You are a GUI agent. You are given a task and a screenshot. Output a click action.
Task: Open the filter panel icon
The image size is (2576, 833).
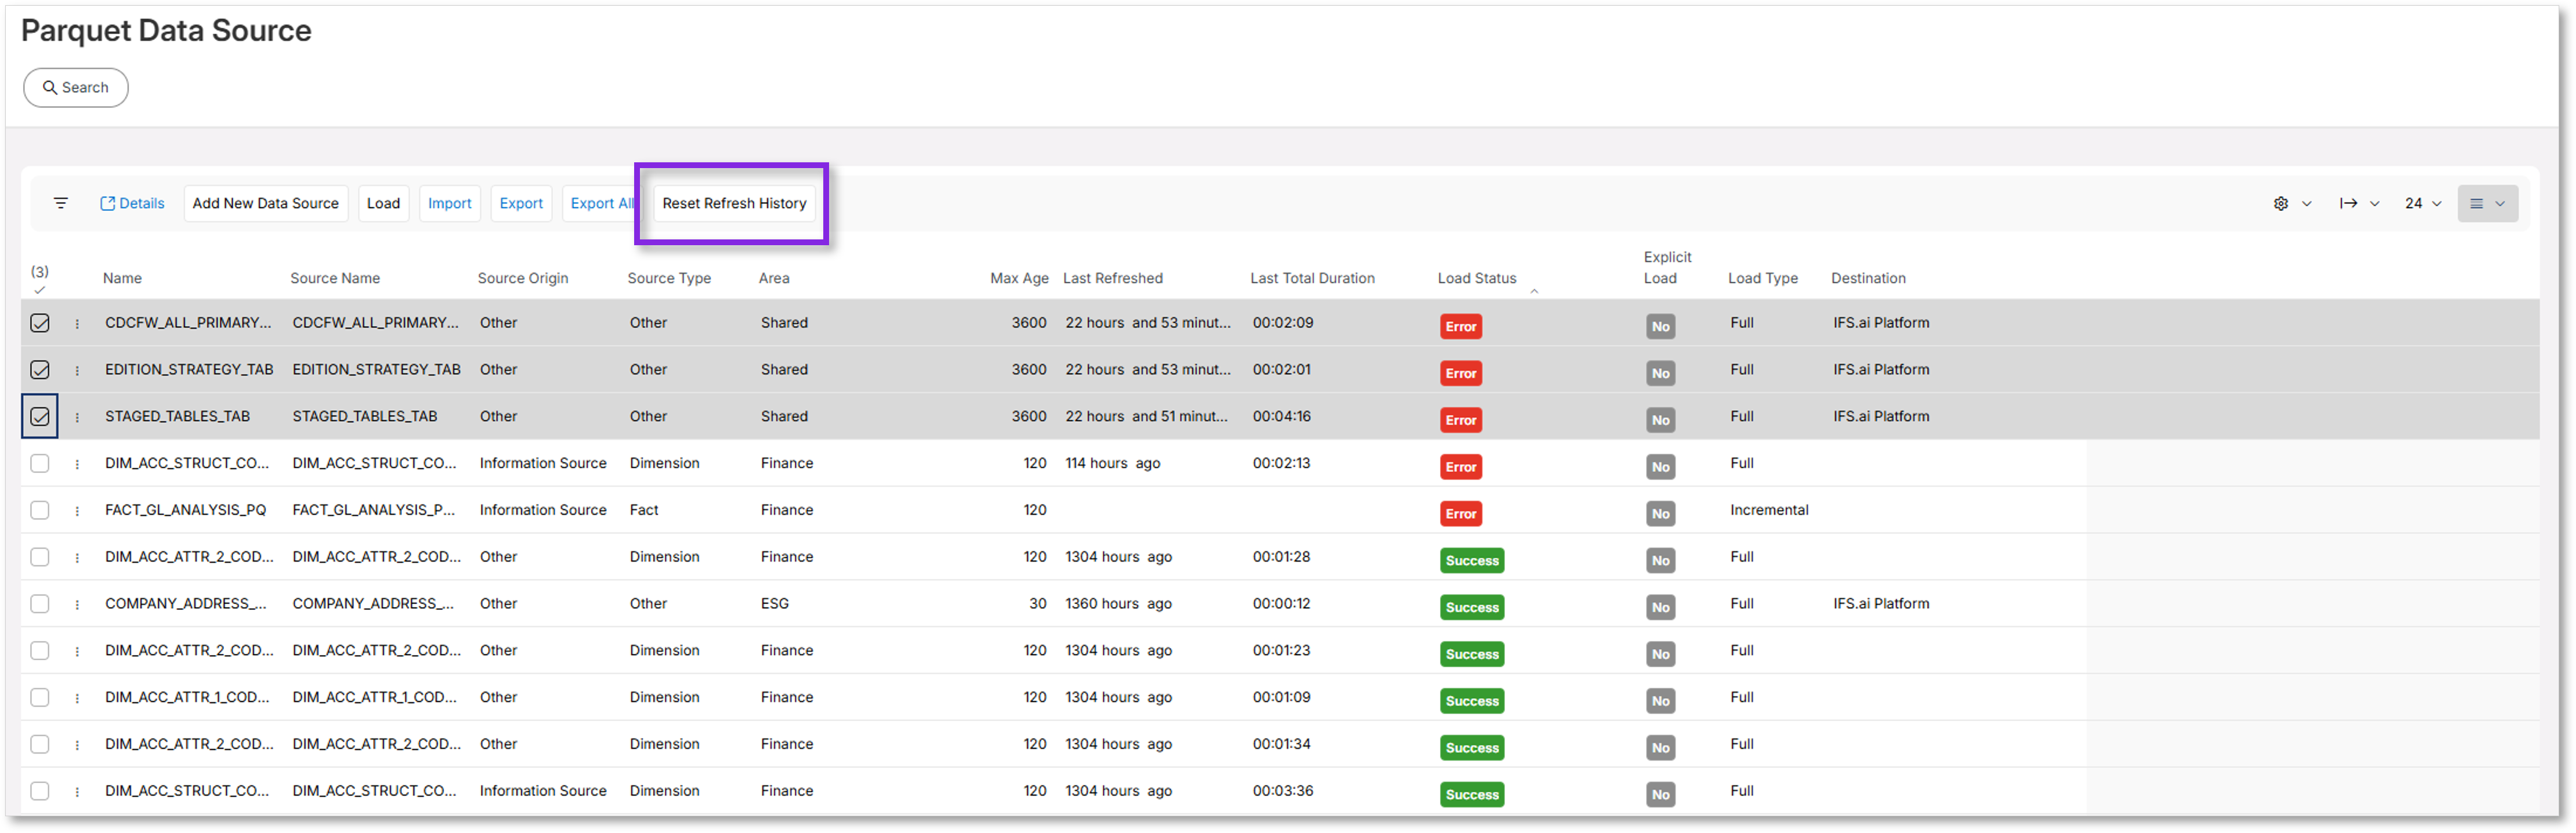[x=61, y=203]
